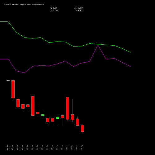Click the green candle for 28 Aug

point(58,118)
